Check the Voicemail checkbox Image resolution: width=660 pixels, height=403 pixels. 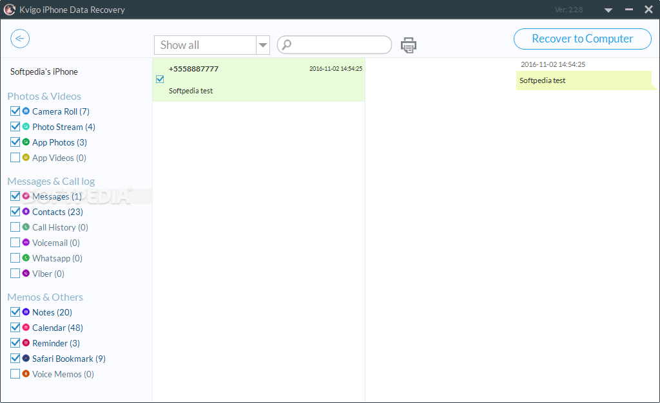tap(15, 243)
